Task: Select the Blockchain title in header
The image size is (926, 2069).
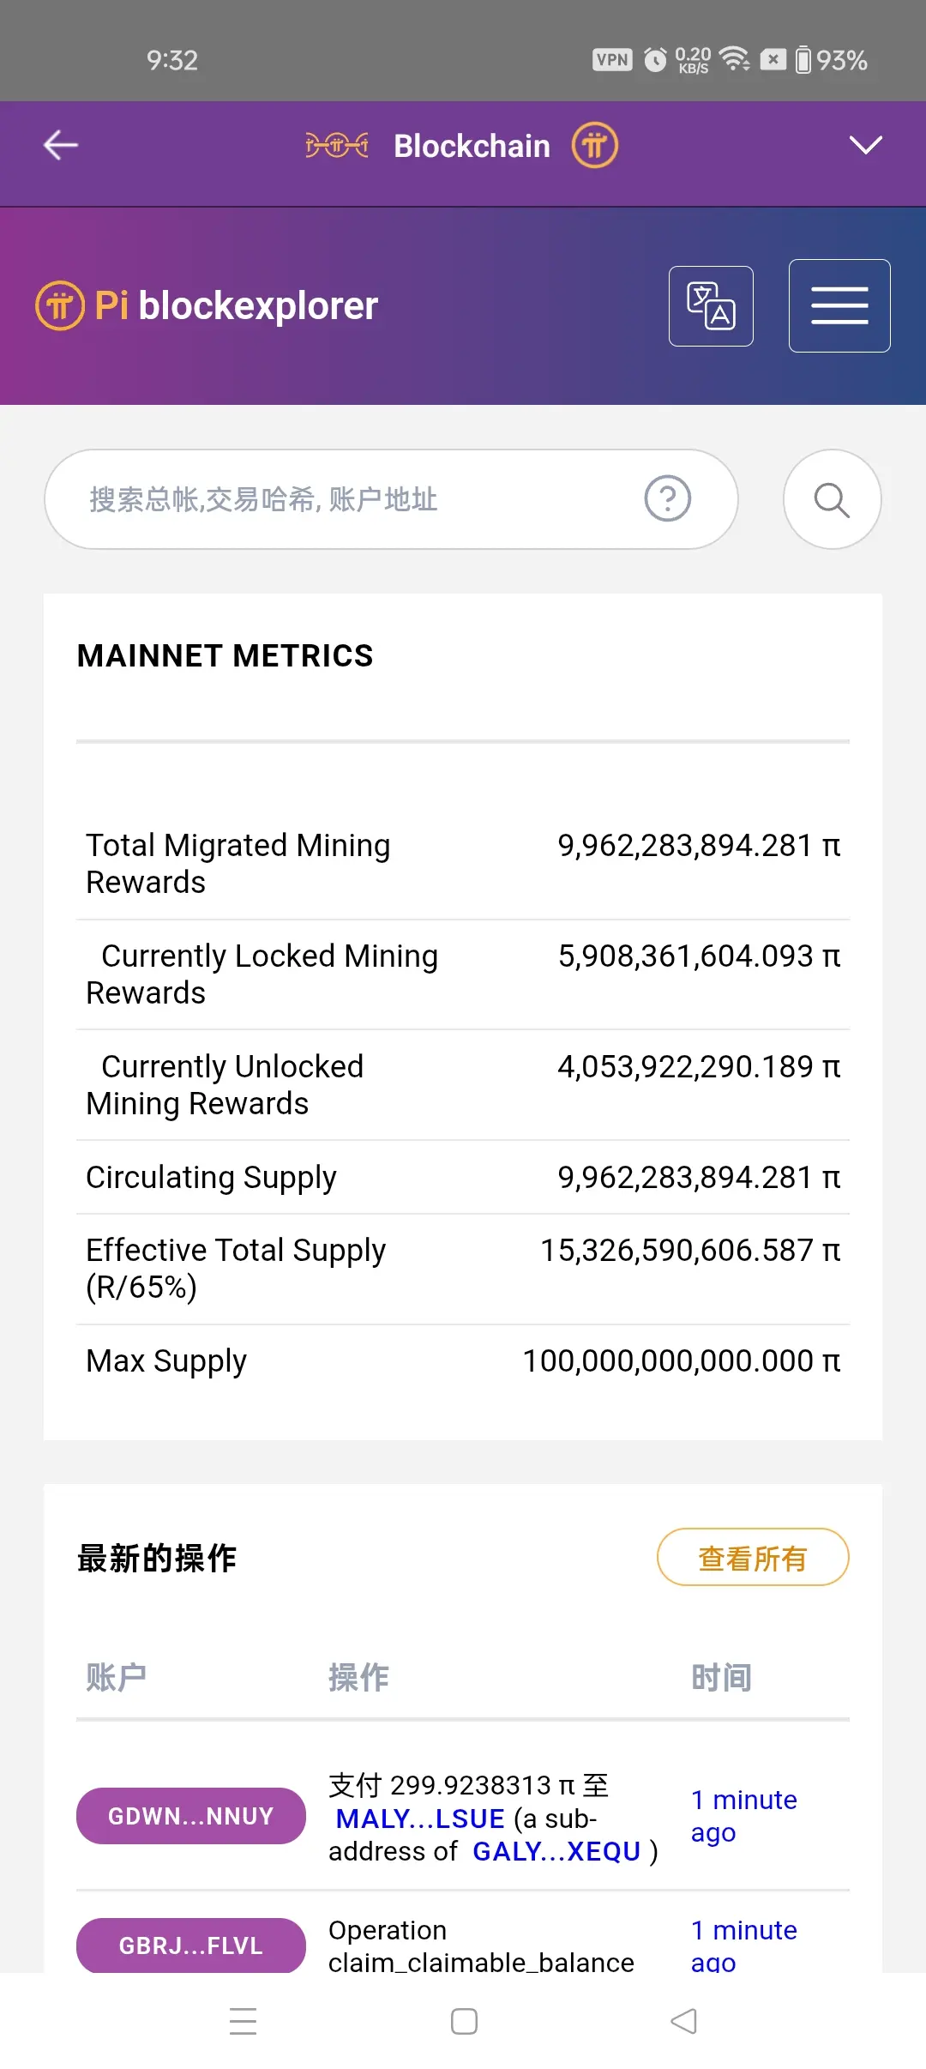Action: click(x=472, y=146)
